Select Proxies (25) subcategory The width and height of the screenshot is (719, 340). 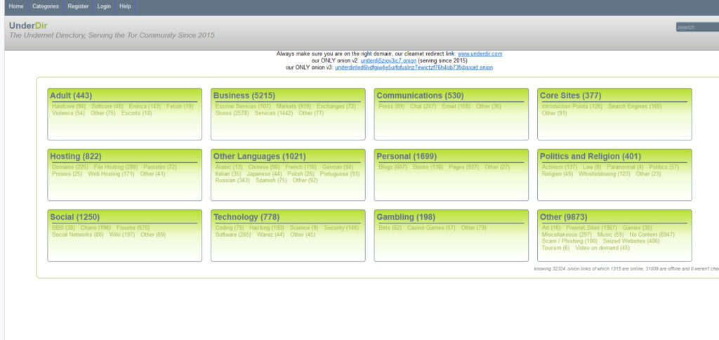tap(67, 174)
